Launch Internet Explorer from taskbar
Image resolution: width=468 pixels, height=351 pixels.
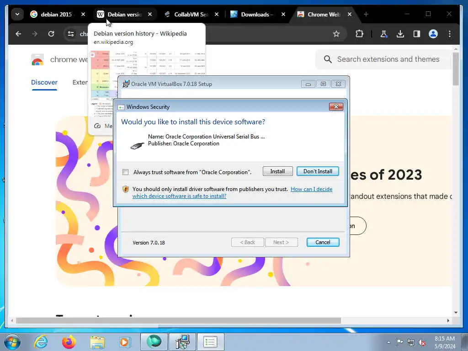[x=41, y=342]
